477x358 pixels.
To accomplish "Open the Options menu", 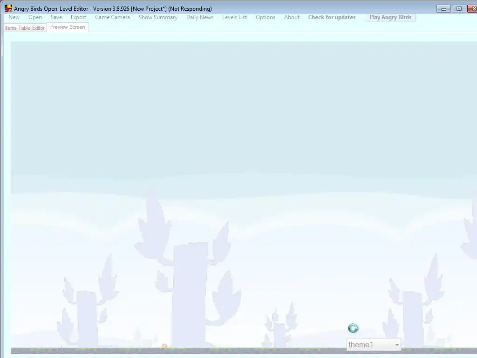I will pyautogui.click(x=266, y=17).
